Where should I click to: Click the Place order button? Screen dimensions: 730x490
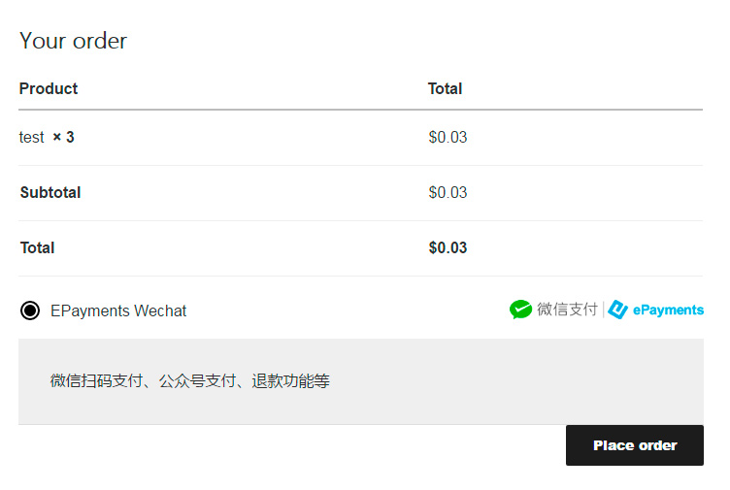(x=635, y=445)
